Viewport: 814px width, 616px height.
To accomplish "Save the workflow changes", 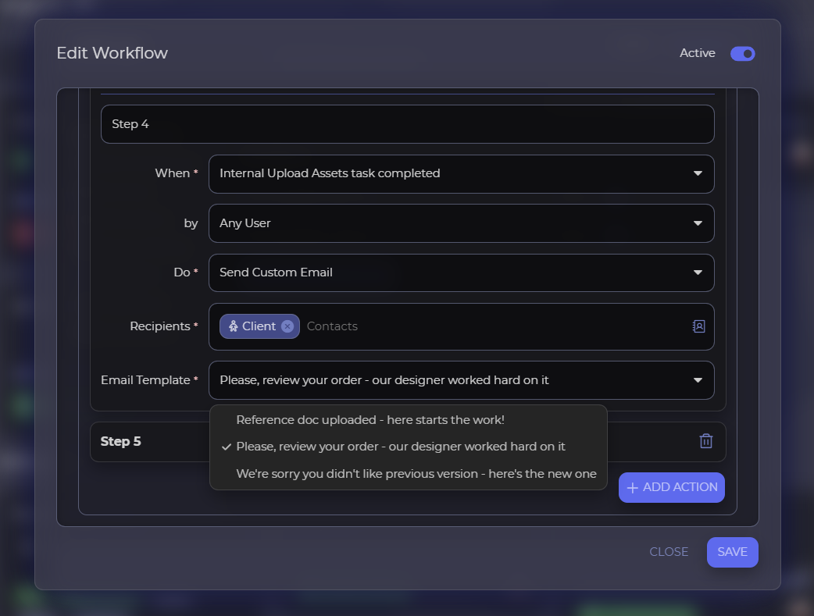I will [732, 552].
